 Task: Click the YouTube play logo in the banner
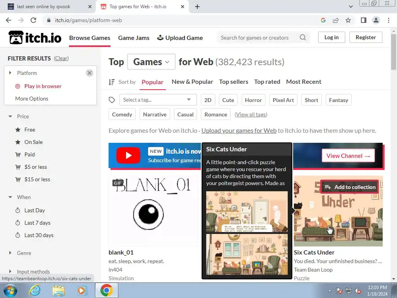click(128, 155)
